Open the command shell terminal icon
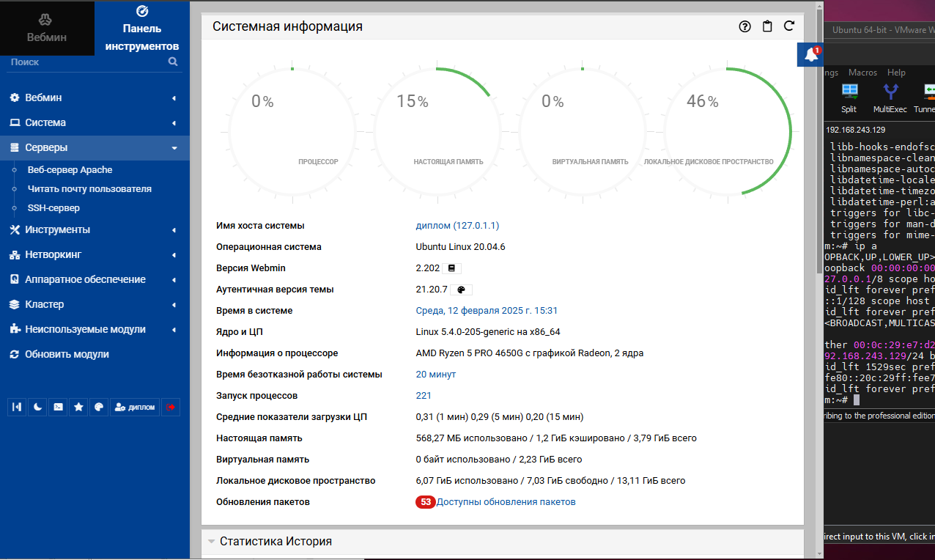935x560 pixels. 58,407
